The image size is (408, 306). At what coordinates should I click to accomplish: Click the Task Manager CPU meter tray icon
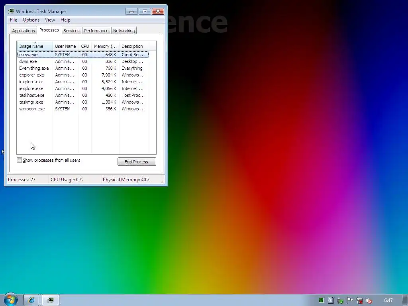321,300
